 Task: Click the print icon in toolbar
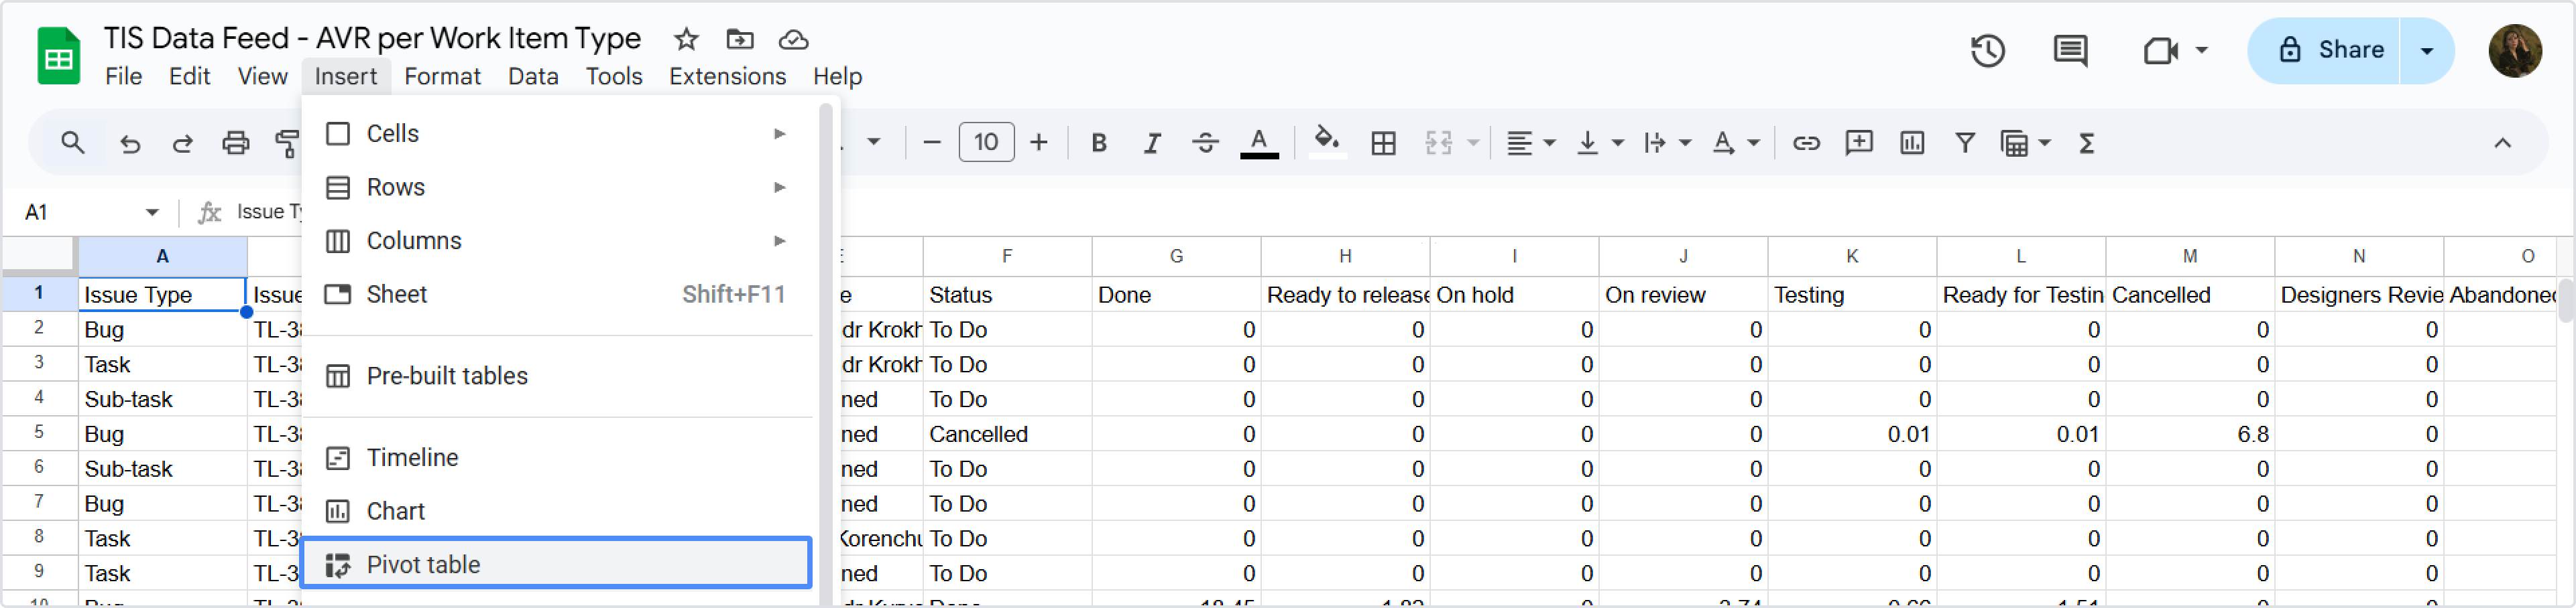pos(235,144)
